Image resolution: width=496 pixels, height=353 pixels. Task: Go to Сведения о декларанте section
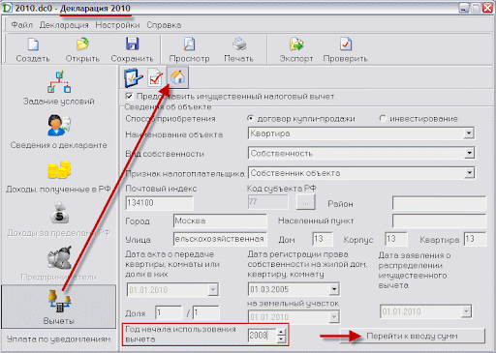pos(59,132)
